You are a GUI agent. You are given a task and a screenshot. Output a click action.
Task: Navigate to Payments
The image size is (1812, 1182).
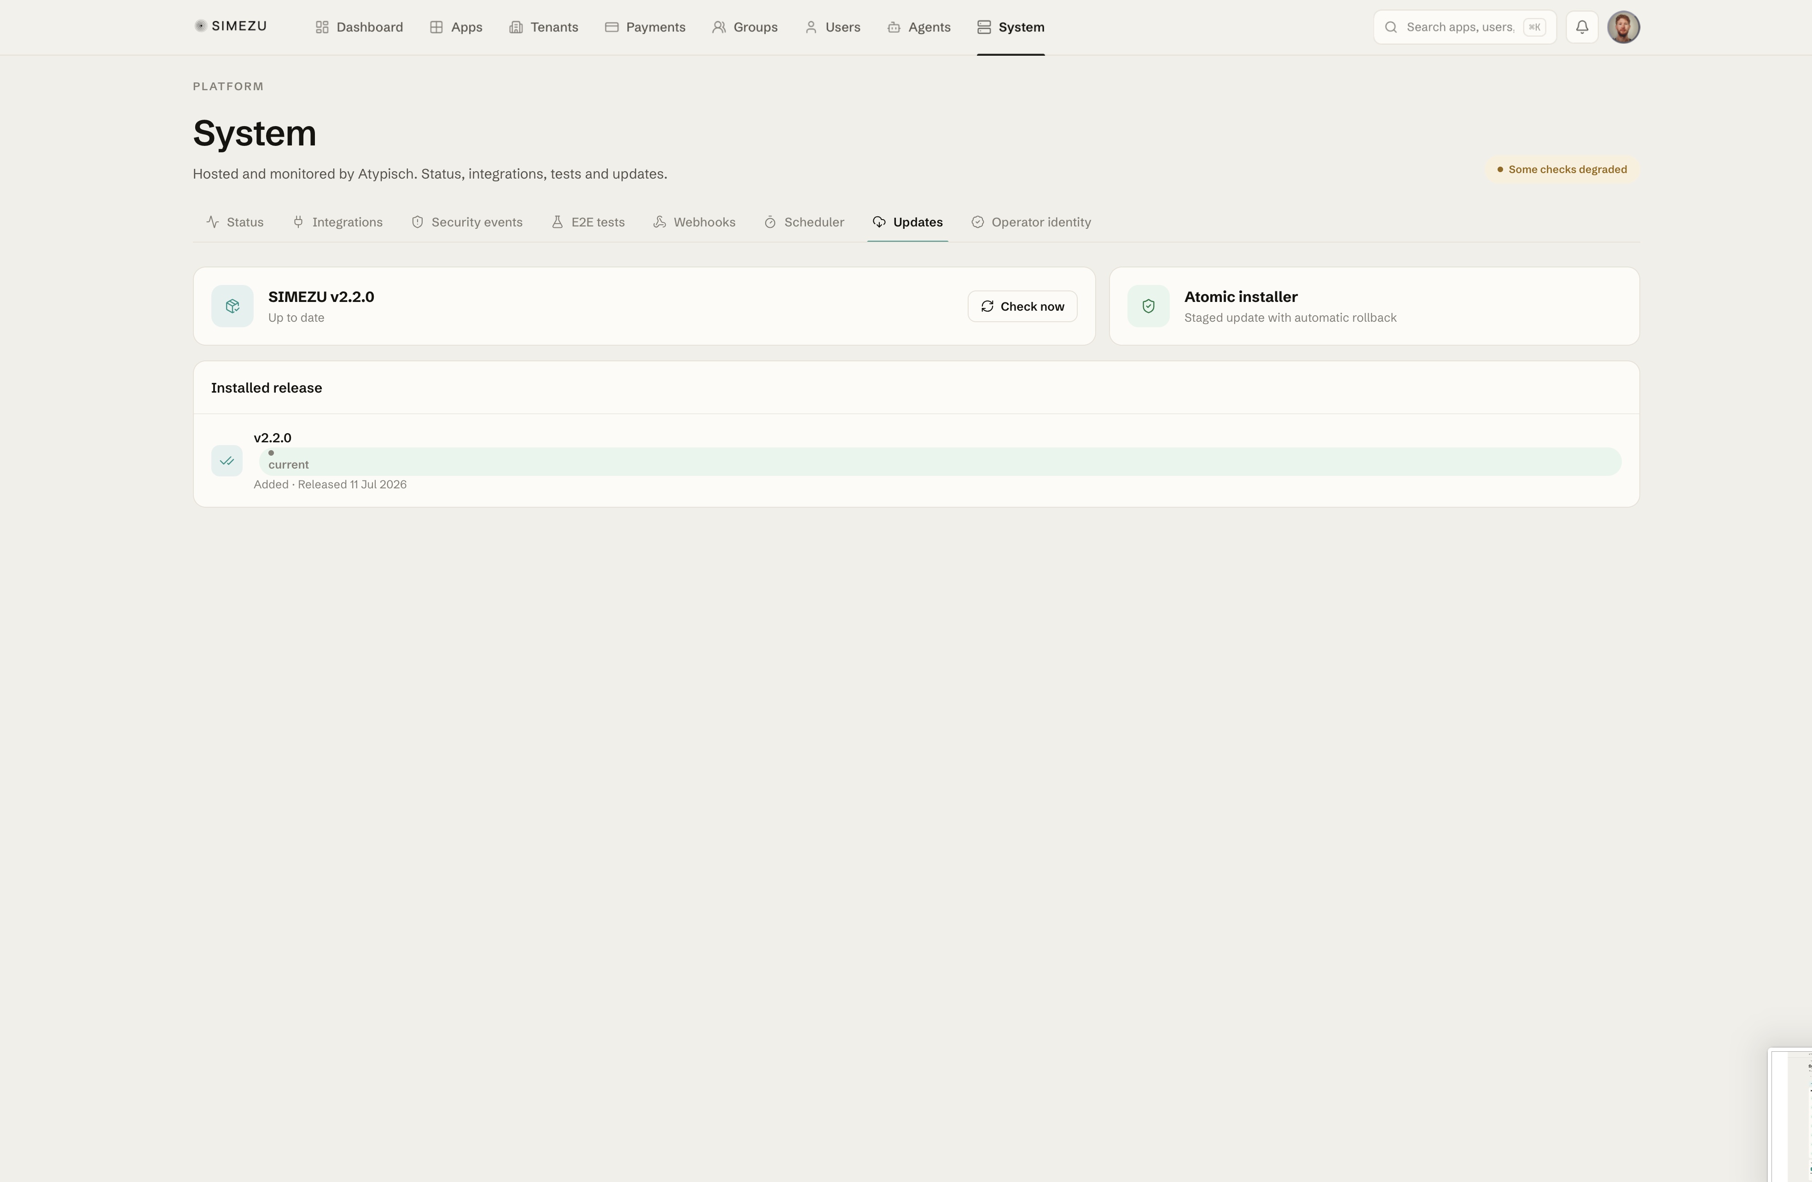click(645, 28)
